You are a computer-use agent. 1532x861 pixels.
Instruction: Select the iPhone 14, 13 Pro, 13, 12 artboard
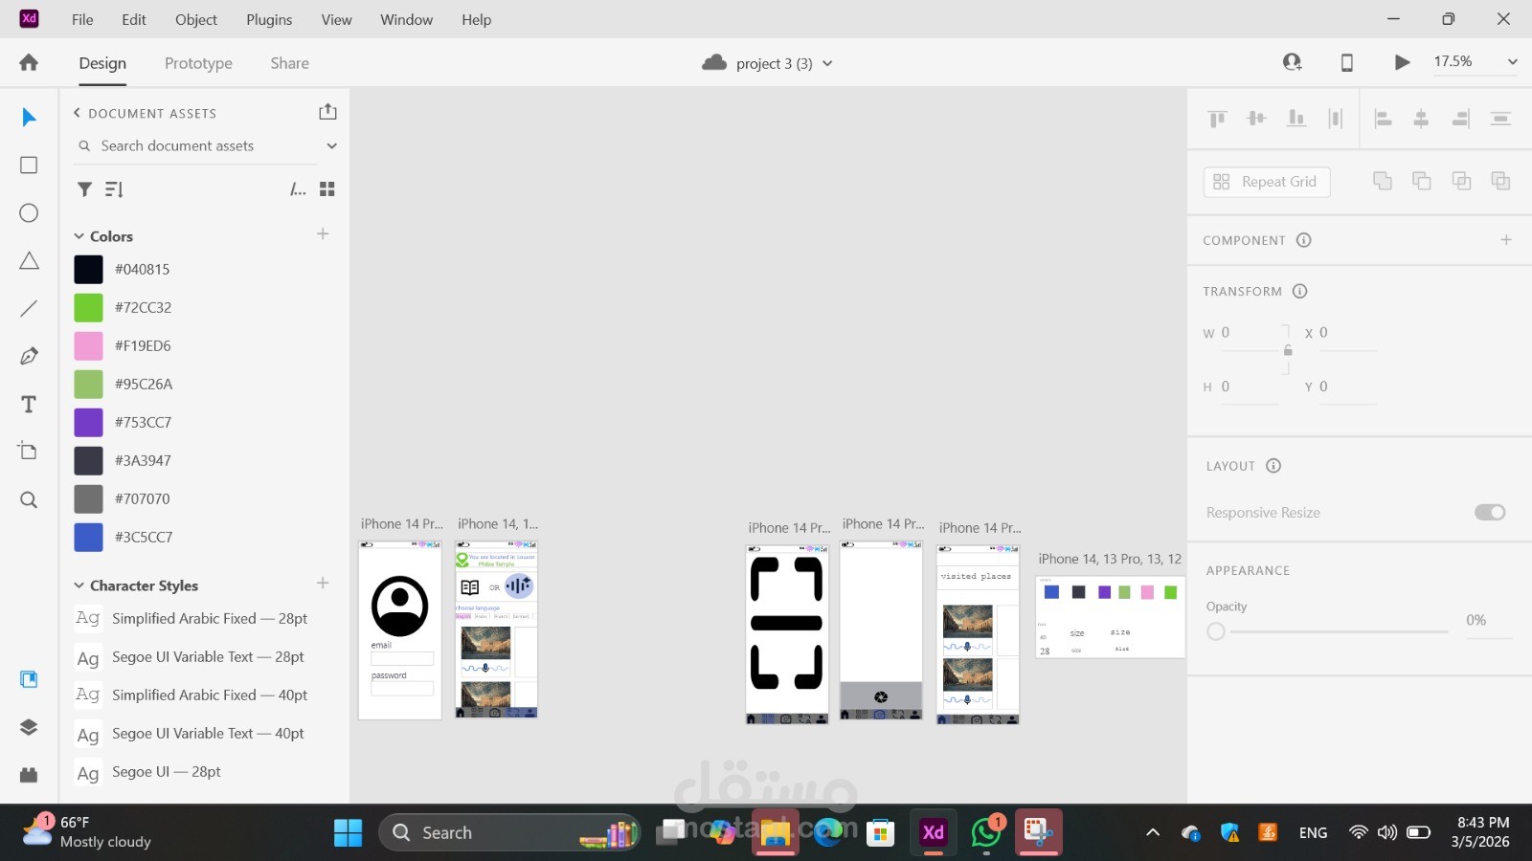(x=1111, y=617)
